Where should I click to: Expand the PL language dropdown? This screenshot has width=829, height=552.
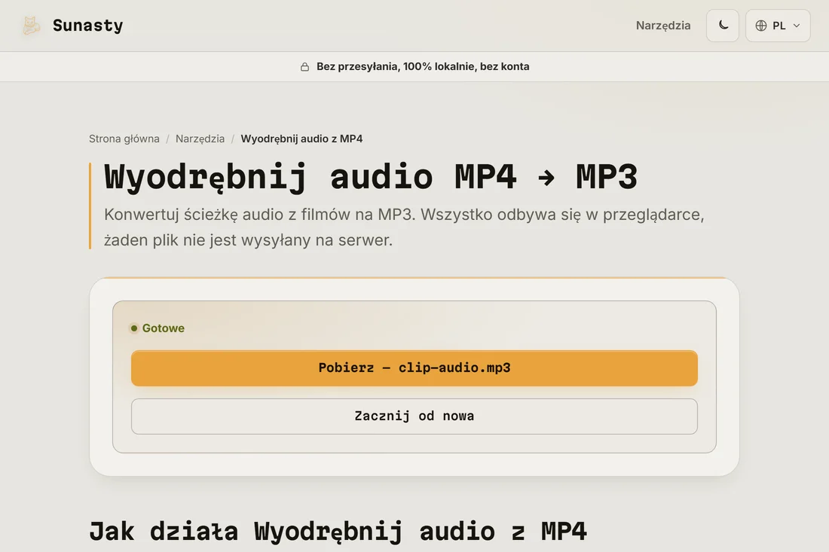pyautogui.click(x=778, y=26)
